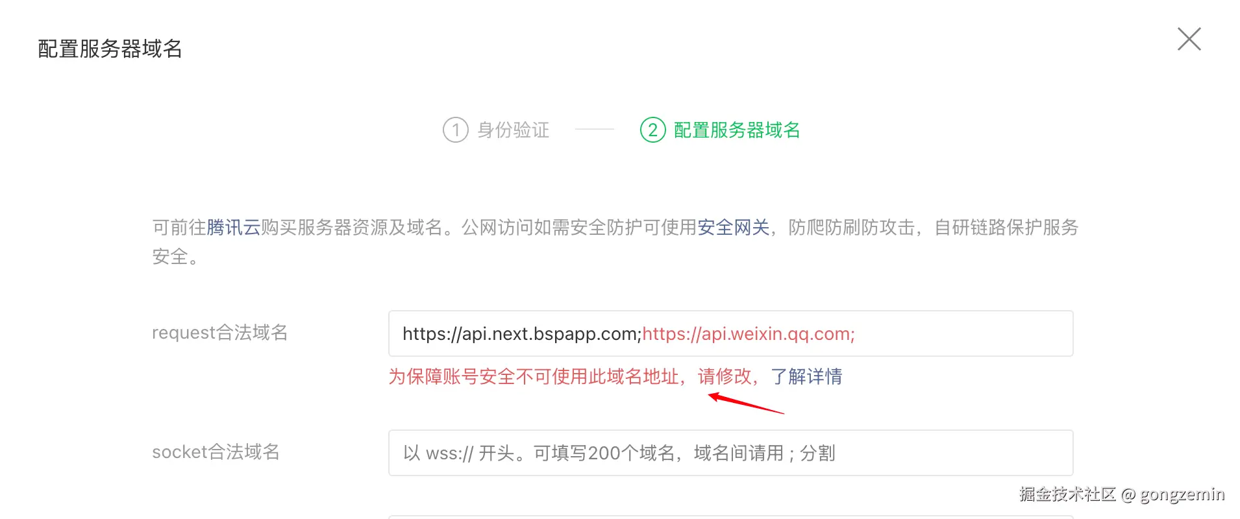Click the request合法域名 field label
The image size is (1240, 519).
pyautogui.click(x=220, y=332)
